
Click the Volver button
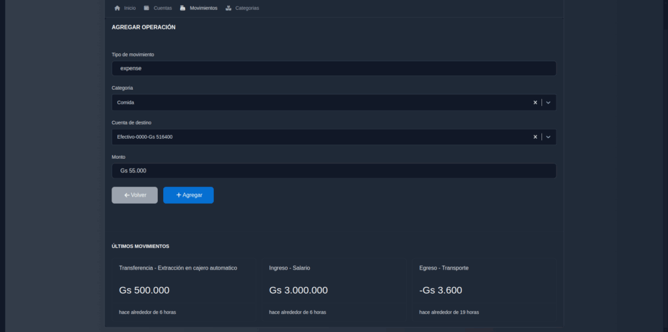coord(134,195)
